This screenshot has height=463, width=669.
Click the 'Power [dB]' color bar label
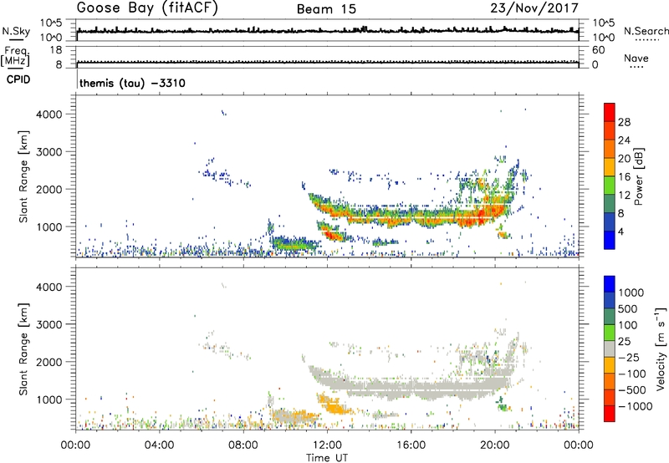click(x=639, y=176)
